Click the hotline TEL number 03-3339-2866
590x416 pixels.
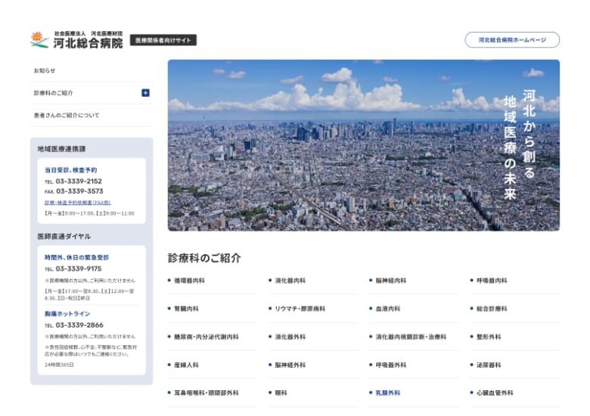[79, 325]
